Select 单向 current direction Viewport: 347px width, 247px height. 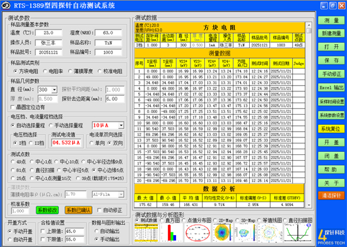[97, 143]
